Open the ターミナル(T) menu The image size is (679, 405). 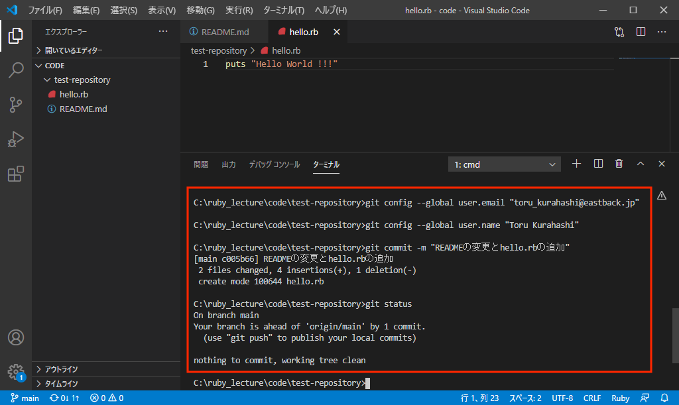[283, 10]
